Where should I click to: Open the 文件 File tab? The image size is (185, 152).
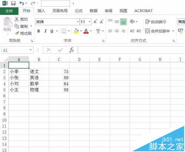pos(9,11)
